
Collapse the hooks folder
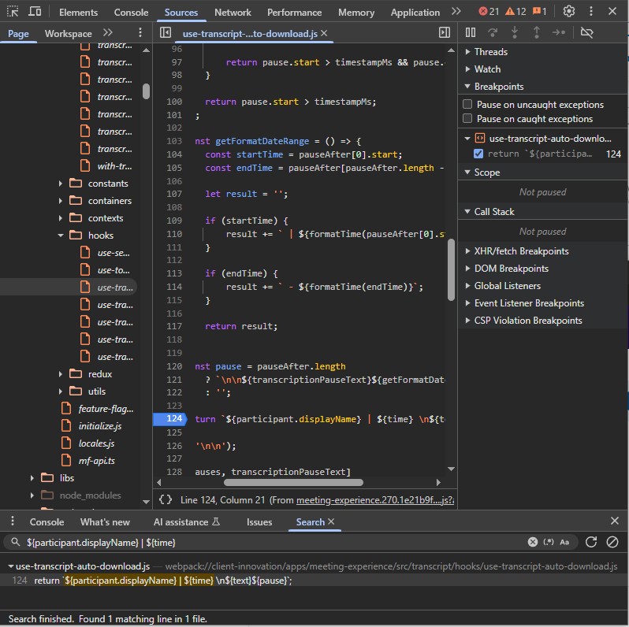[61, 236]
